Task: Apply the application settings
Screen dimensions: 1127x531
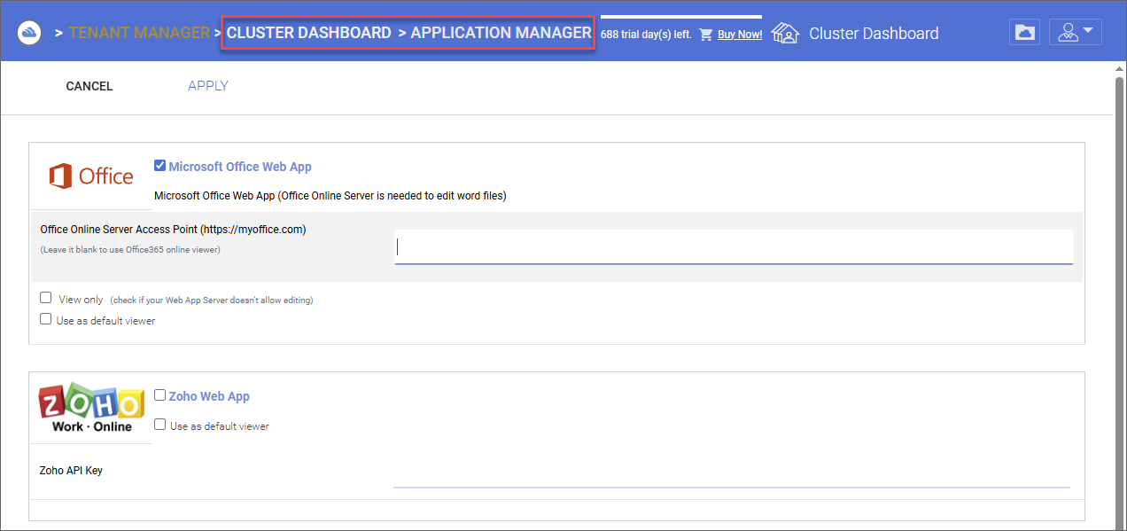Action: tap(208, 86)
